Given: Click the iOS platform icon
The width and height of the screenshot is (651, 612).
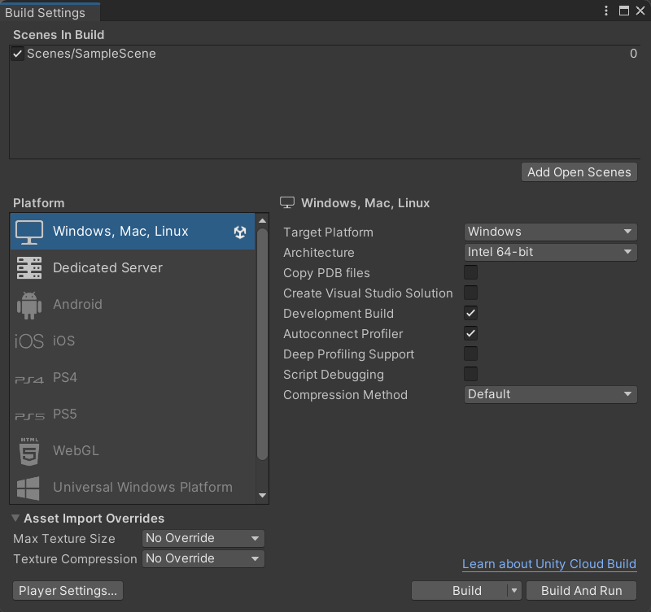Looking at the screenshot, I should (29, 341).
